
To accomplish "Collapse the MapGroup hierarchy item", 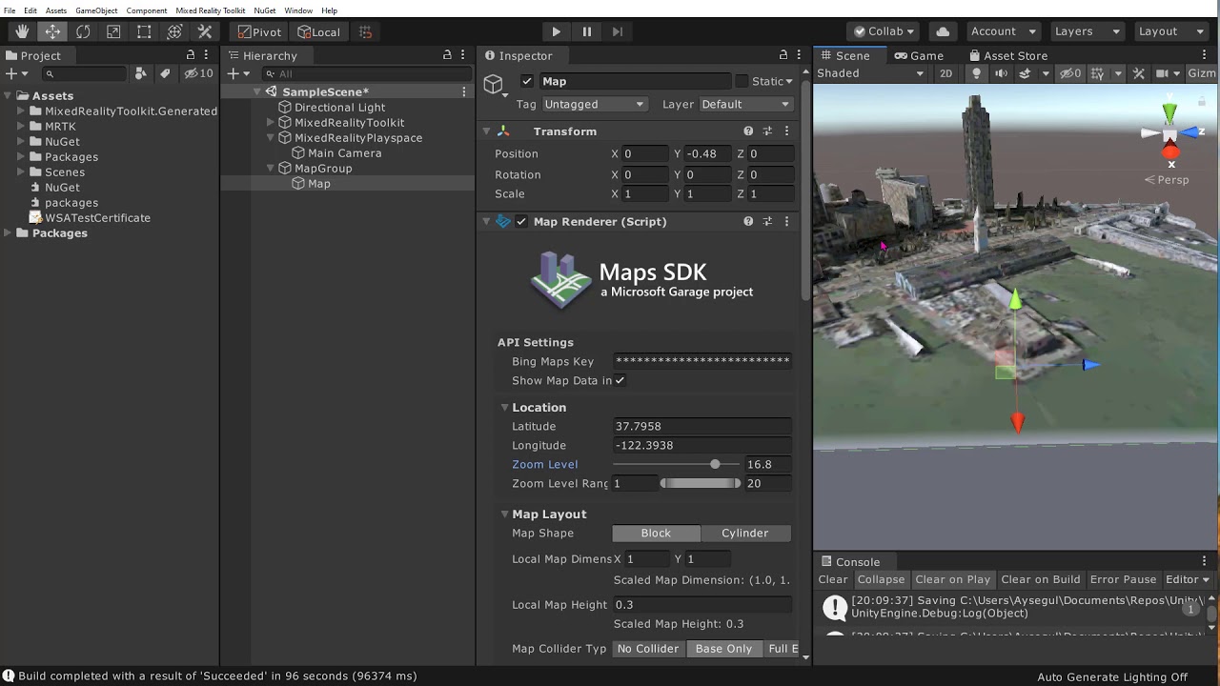I will 272,168.
